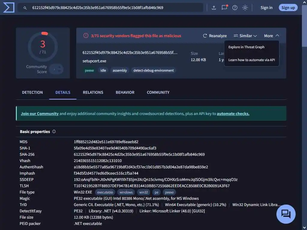Click the Generic CIL Executable TrID entry
Viewport: 307px width, 230px height.
(116, 205)
